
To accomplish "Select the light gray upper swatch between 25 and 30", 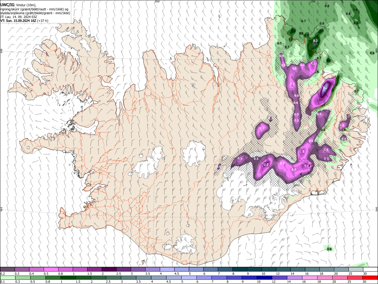I will [x=356, y=269].
